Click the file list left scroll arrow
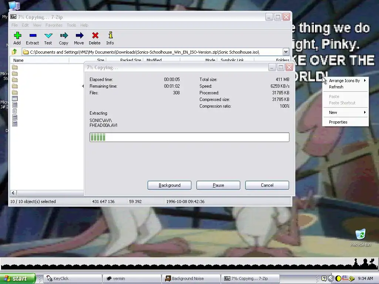This screenshot has height=284, width=379. point(13,193)
